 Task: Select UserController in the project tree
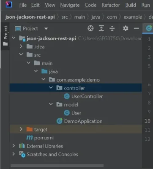click(87, 96)
